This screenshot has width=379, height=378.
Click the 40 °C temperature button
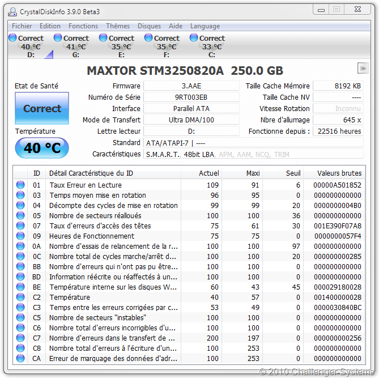pos(42,148)
